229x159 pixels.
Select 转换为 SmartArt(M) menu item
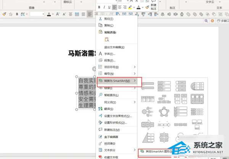(x=117, y=81)
